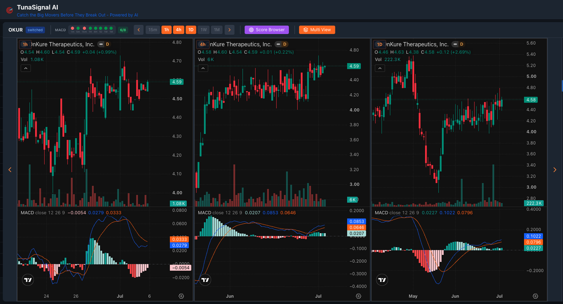Toggle the 4h timeframe button in toolbar

click(x=179, y=30)
